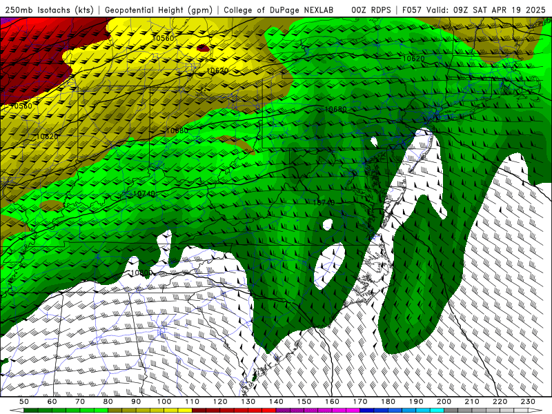Click the "90" color scale label

tap(136, 402)
